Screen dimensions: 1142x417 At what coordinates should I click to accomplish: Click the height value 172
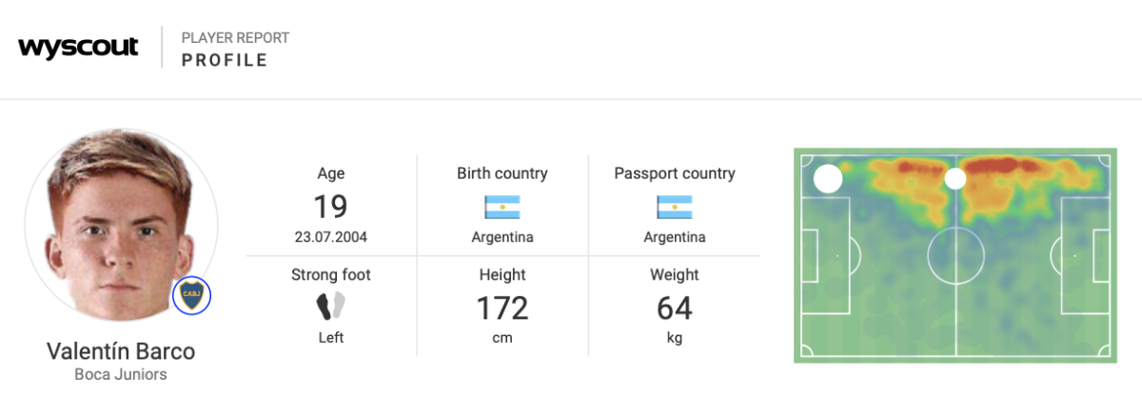pyautogui.click(x=502, y=308)
